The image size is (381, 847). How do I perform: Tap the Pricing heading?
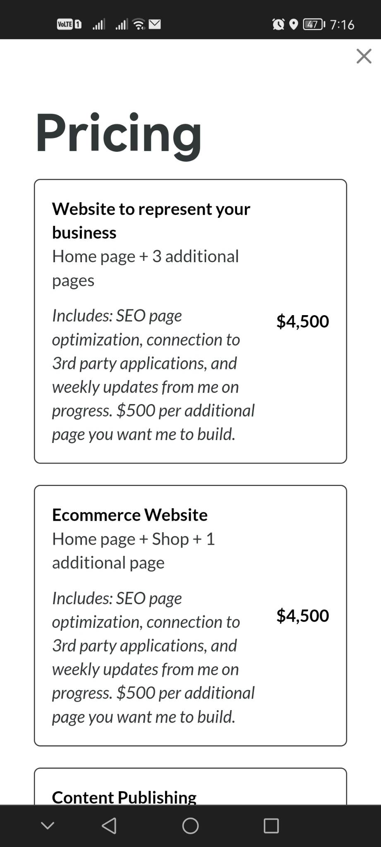pos(119,133)
